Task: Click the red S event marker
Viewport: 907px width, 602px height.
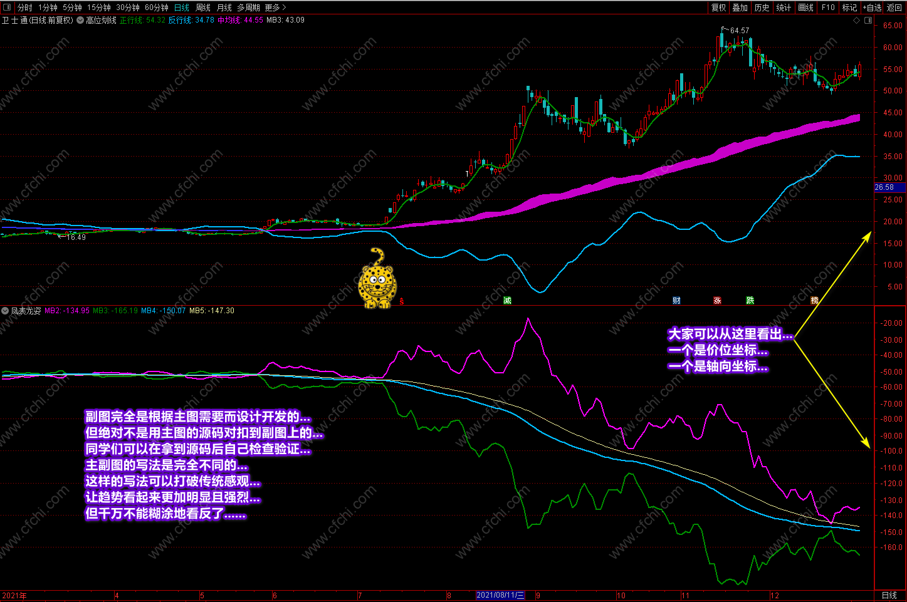Action: tap(402, 301)
